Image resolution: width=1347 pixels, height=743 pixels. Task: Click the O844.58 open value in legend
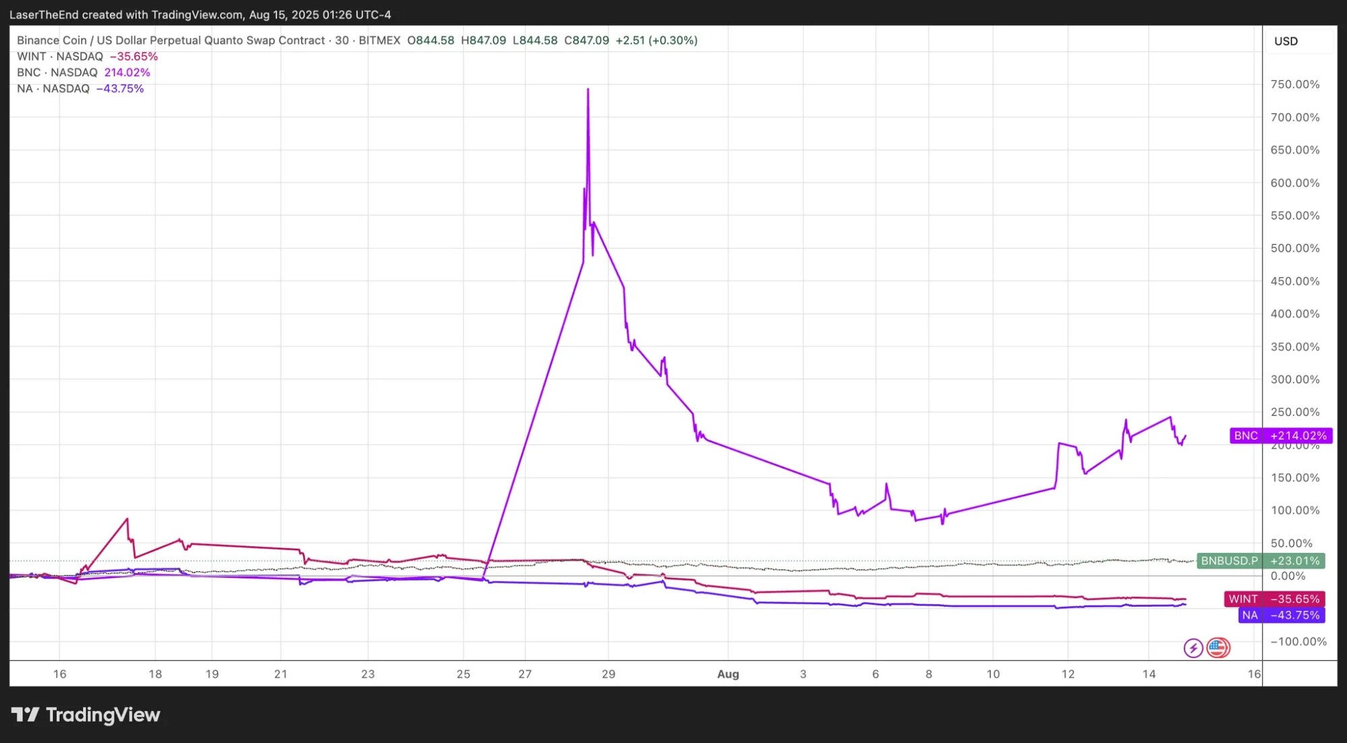(x=430, y=40)
